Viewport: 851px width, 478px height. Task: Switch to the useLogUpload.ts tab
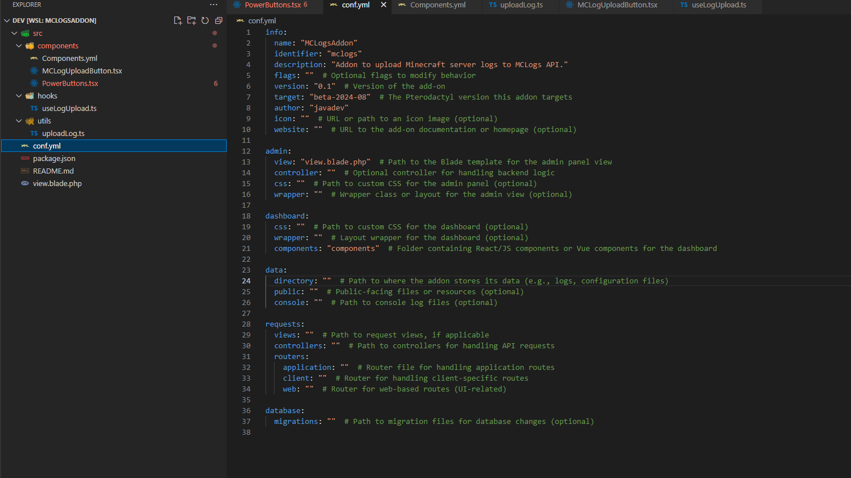(x=719, y=5)
